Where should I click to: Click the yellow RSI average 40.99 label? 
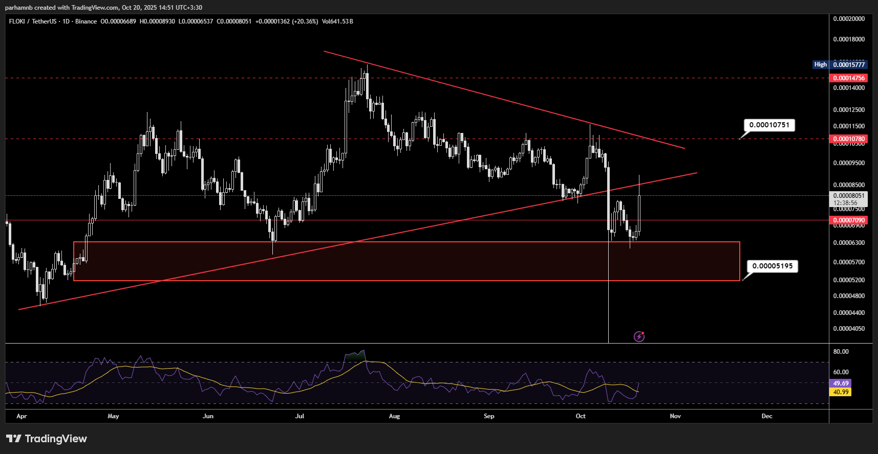841,392
